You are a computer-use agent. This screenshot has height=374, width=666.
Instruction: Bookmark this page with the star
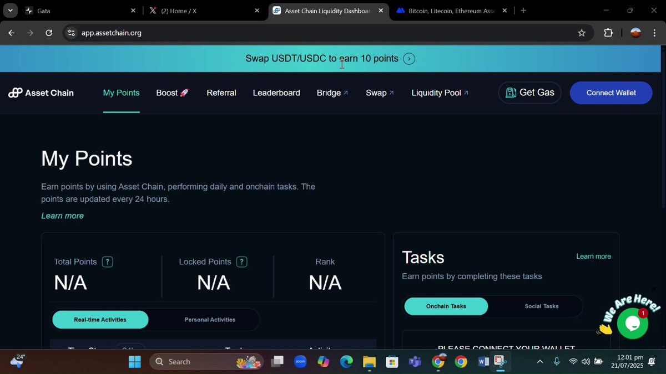pyautogui.click(x=582, y=33)
